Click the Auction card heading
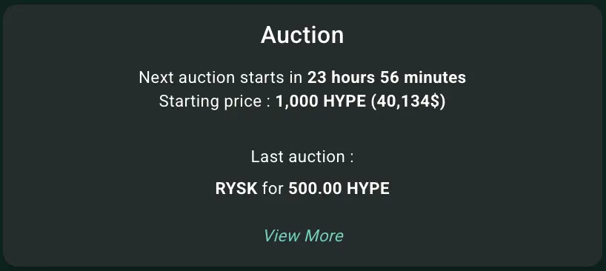The width and height of the screenshot is (606, 271). (302, 35)
